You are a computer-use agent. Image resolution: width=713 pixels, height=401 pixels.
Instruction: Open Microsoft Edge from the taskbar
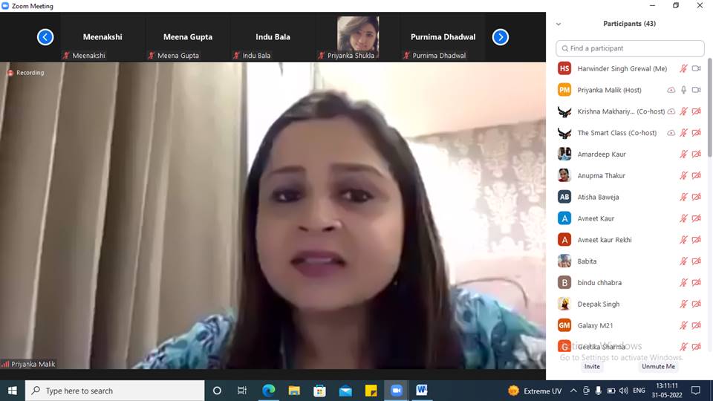268,391
